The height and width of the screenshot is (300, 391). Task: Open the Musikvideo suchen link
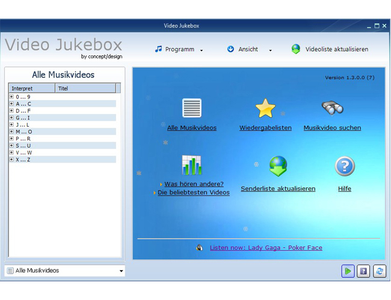tap(332, 128)
